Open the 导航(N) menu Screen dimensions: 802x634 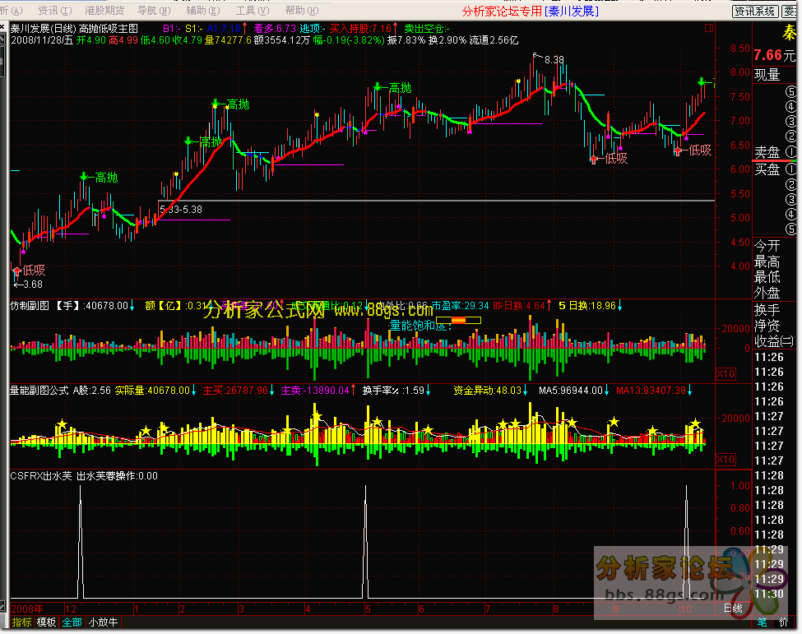(x=154, y=10)
